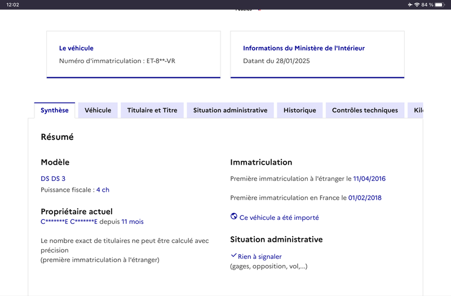Click the registration number ET-8**-VR line

pos(117,61)
